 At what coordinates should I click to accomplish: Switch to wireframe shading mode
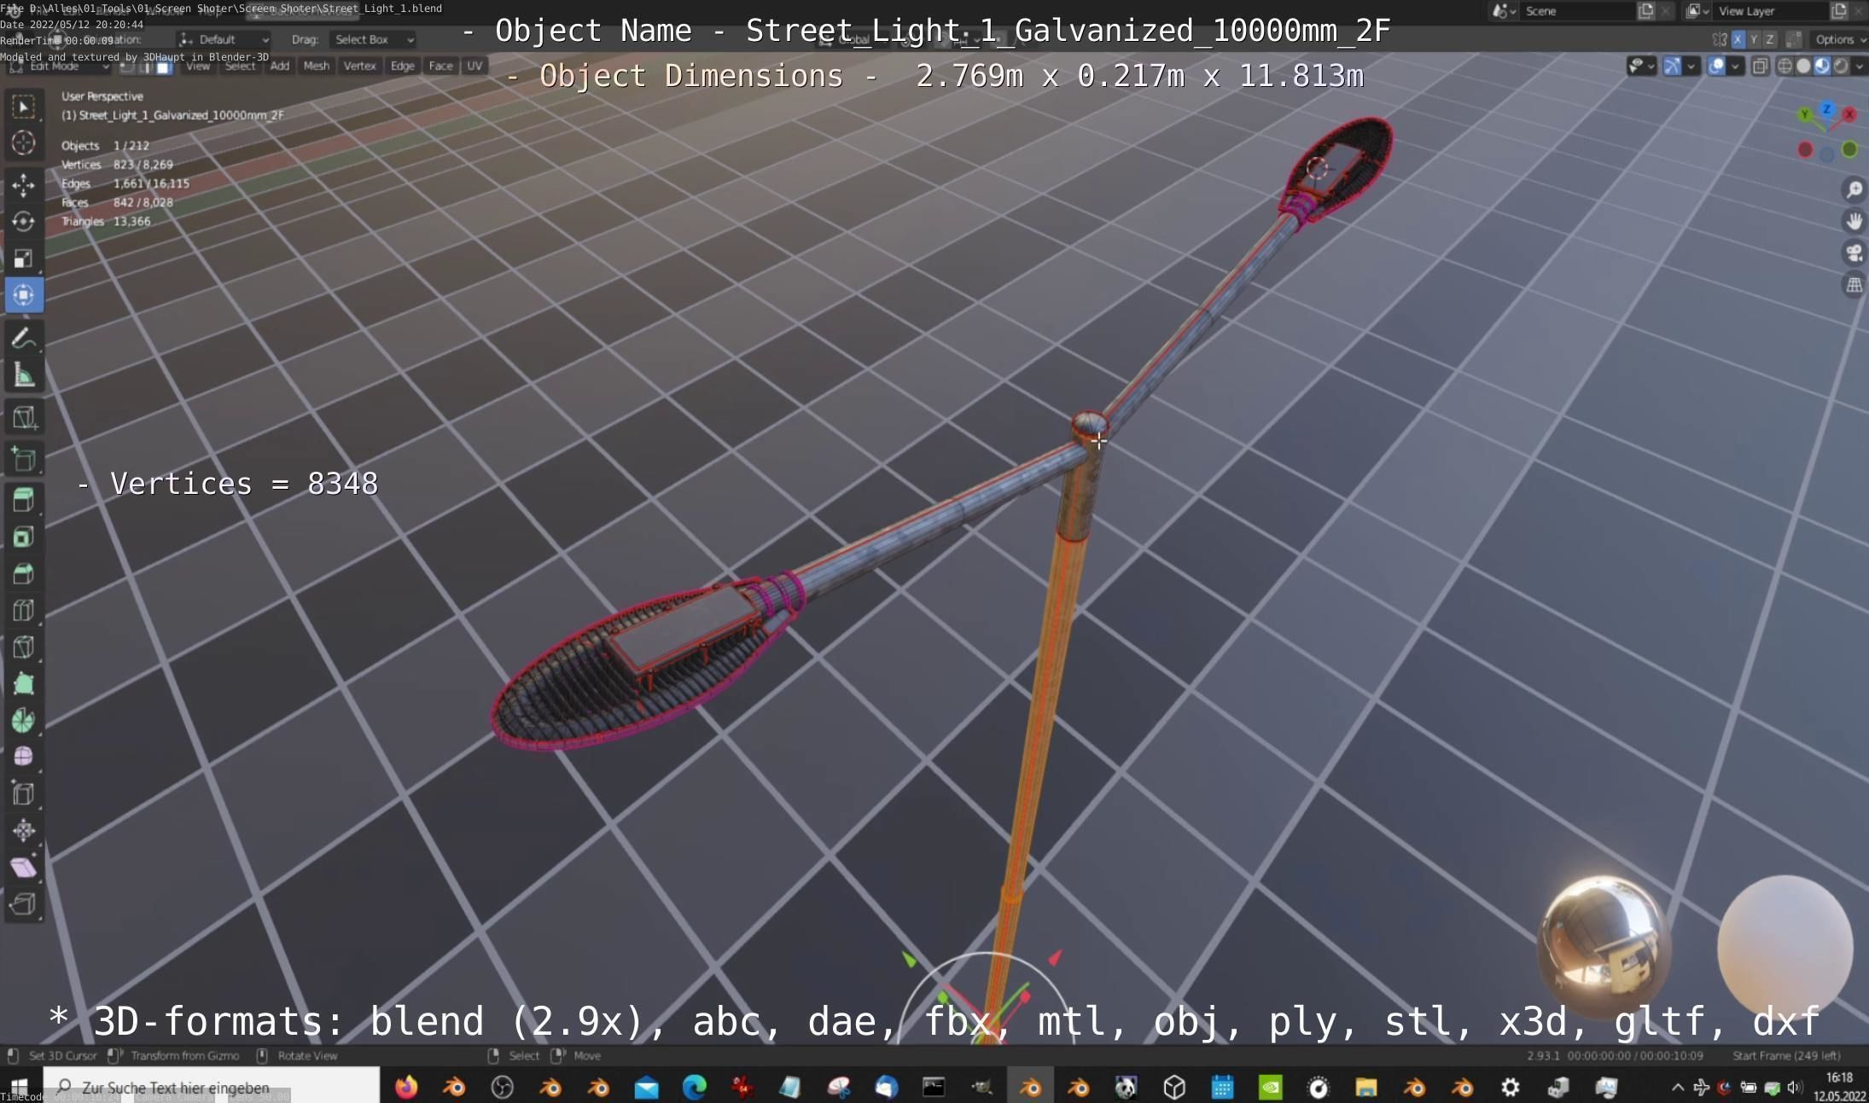(x=1785, y=66)
